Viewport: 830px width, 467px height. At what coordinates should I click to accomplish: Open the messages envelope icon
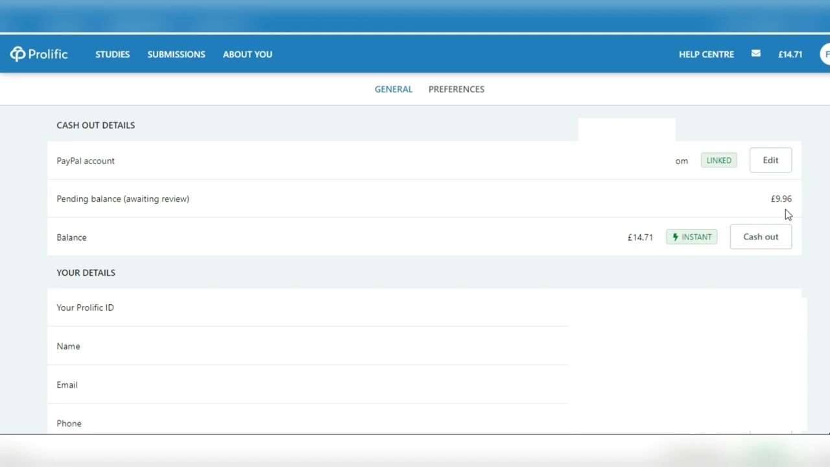point(756,54)
